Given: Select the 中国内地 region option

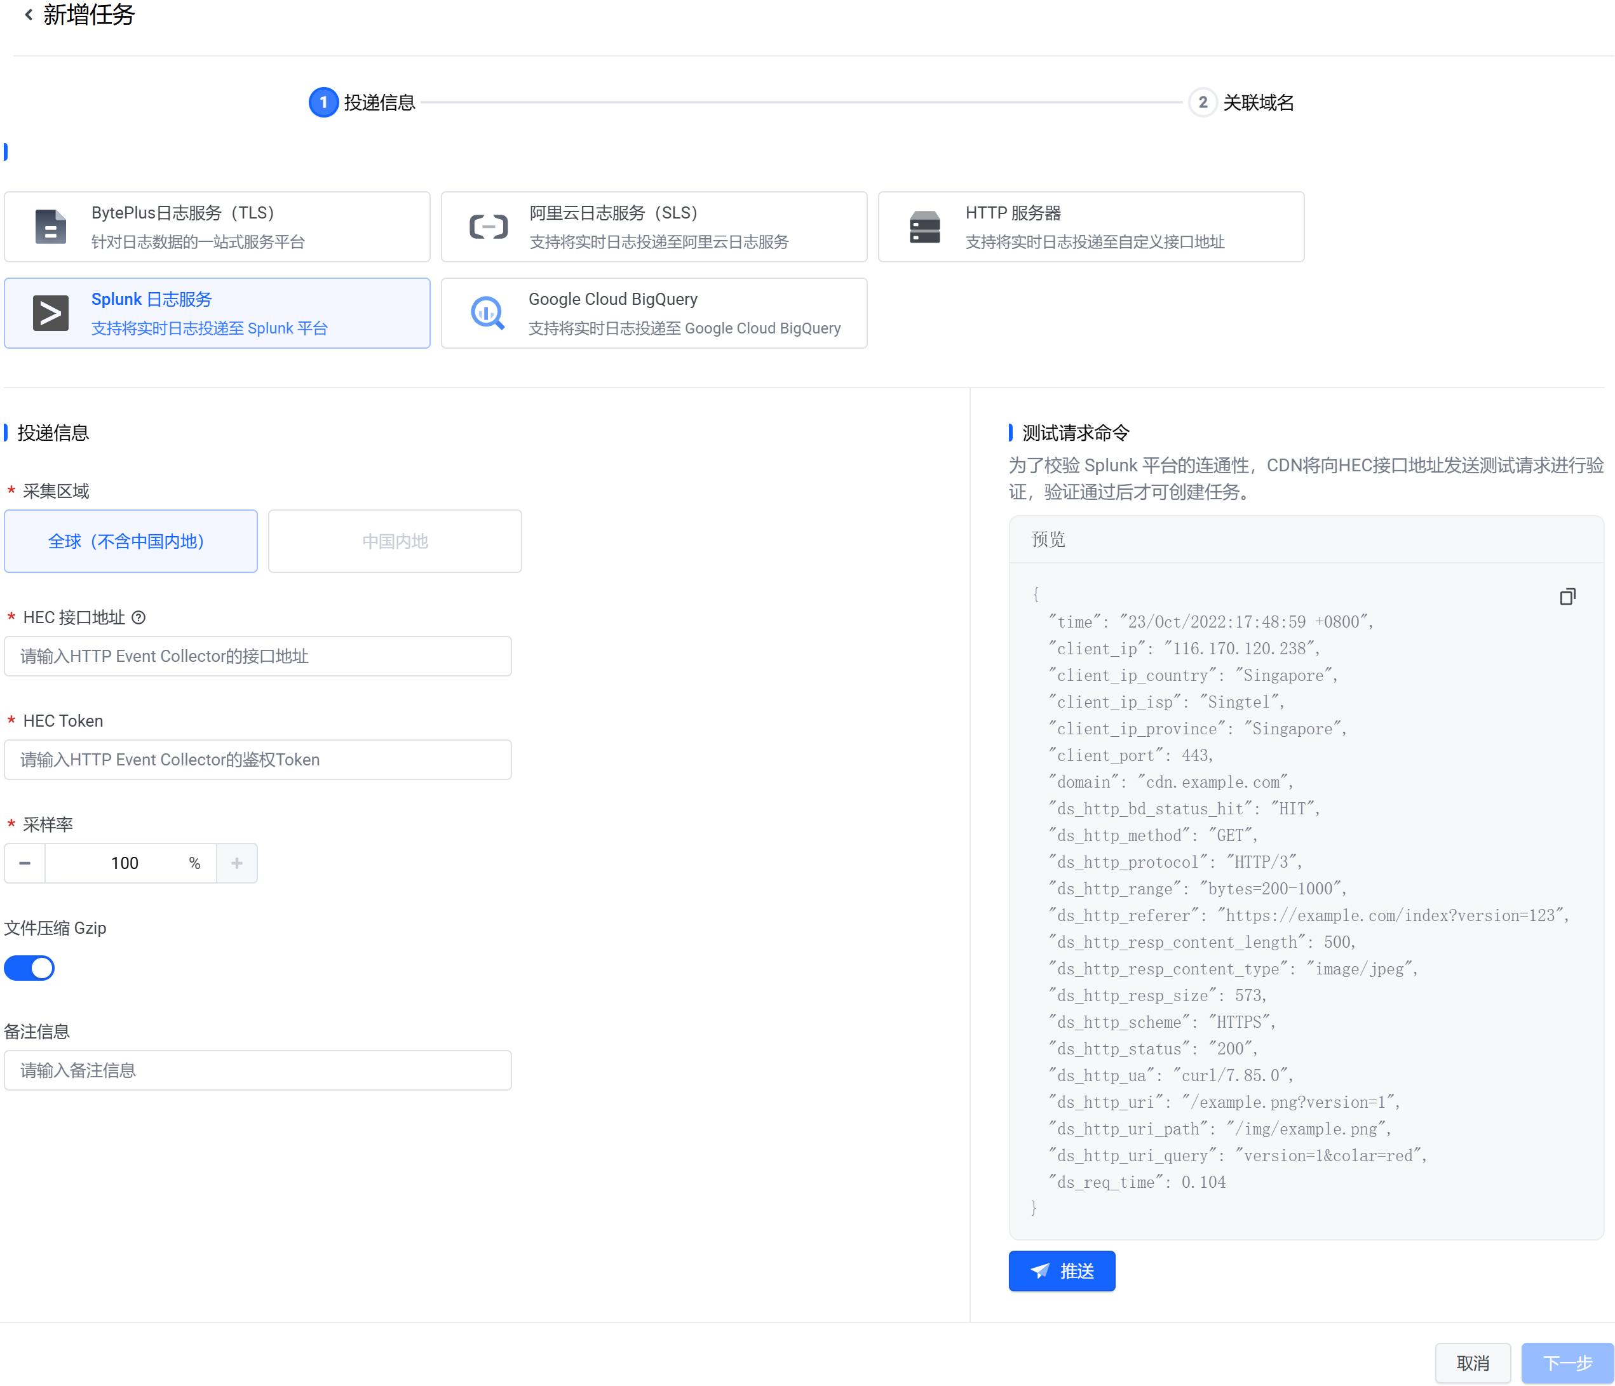Looking at the screenshot, I should tap(395, 541).
